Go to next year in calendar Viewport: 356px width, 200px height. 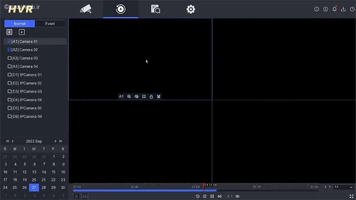pos(61,141)
